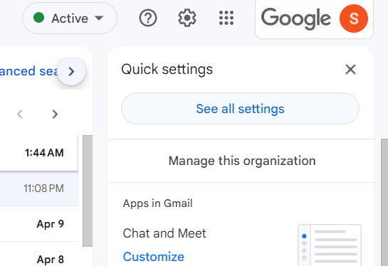388x266 pixels.
Task: Click See all settings button
Action: tap(240, 109)
